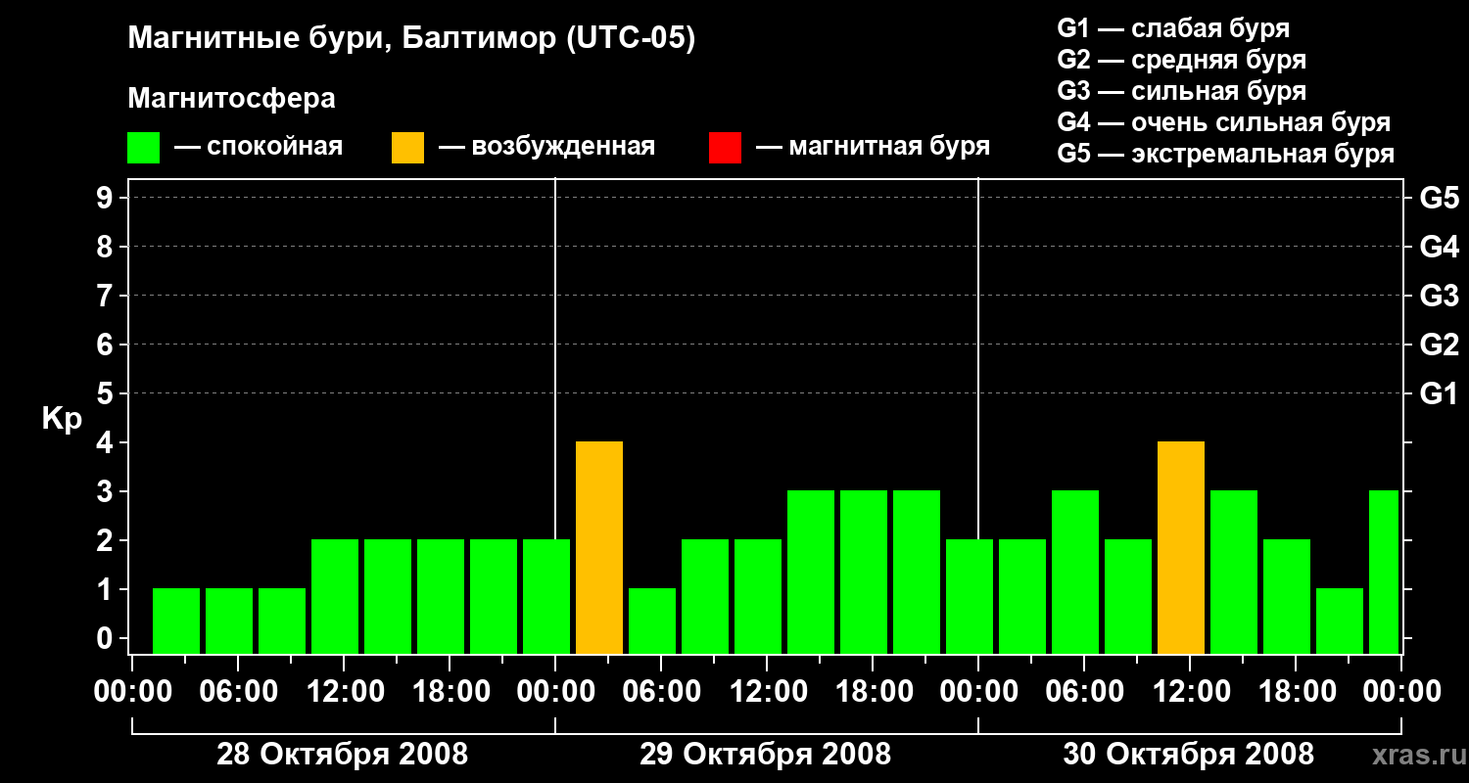Click the 'магнитная буря' legend text
This screenshot has width=1469, height=783.
(x=889, y=148)
